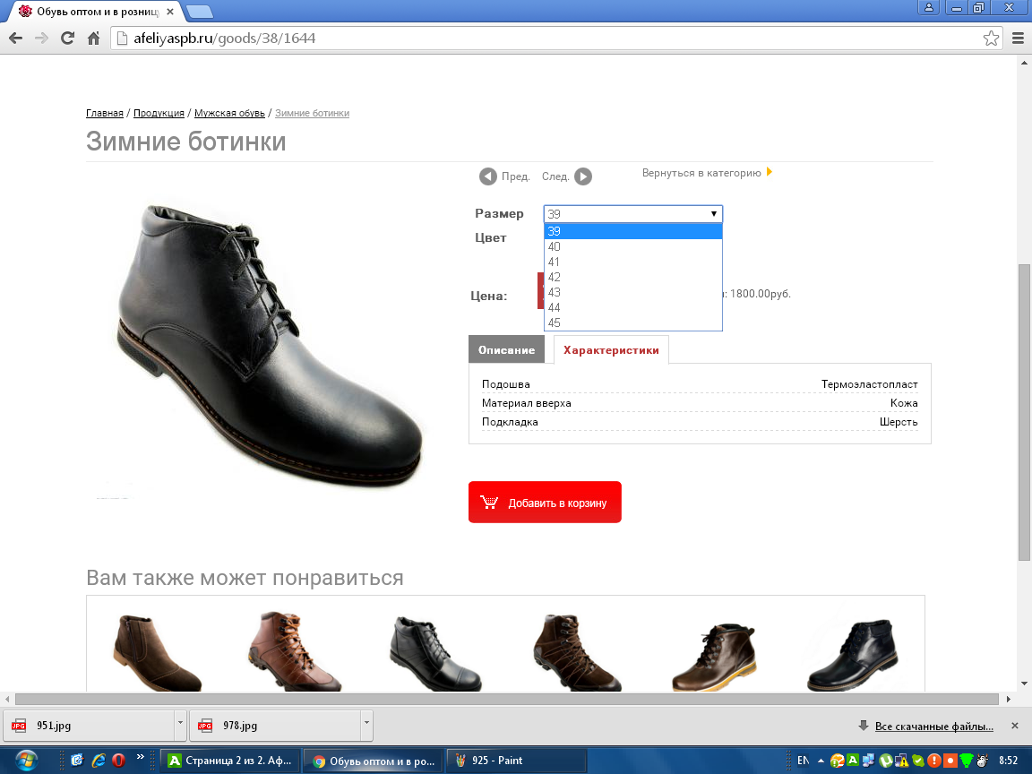Open the Windows Start button
The height and width of the screenshot is (774, 1032).
(26, 761)
